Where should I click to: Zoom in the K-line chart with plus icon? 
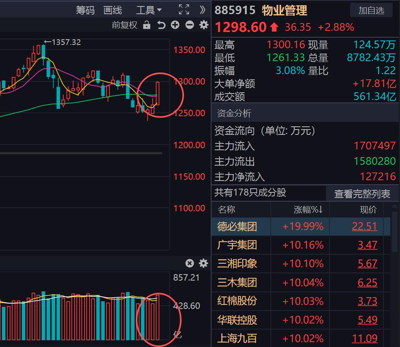175,25
